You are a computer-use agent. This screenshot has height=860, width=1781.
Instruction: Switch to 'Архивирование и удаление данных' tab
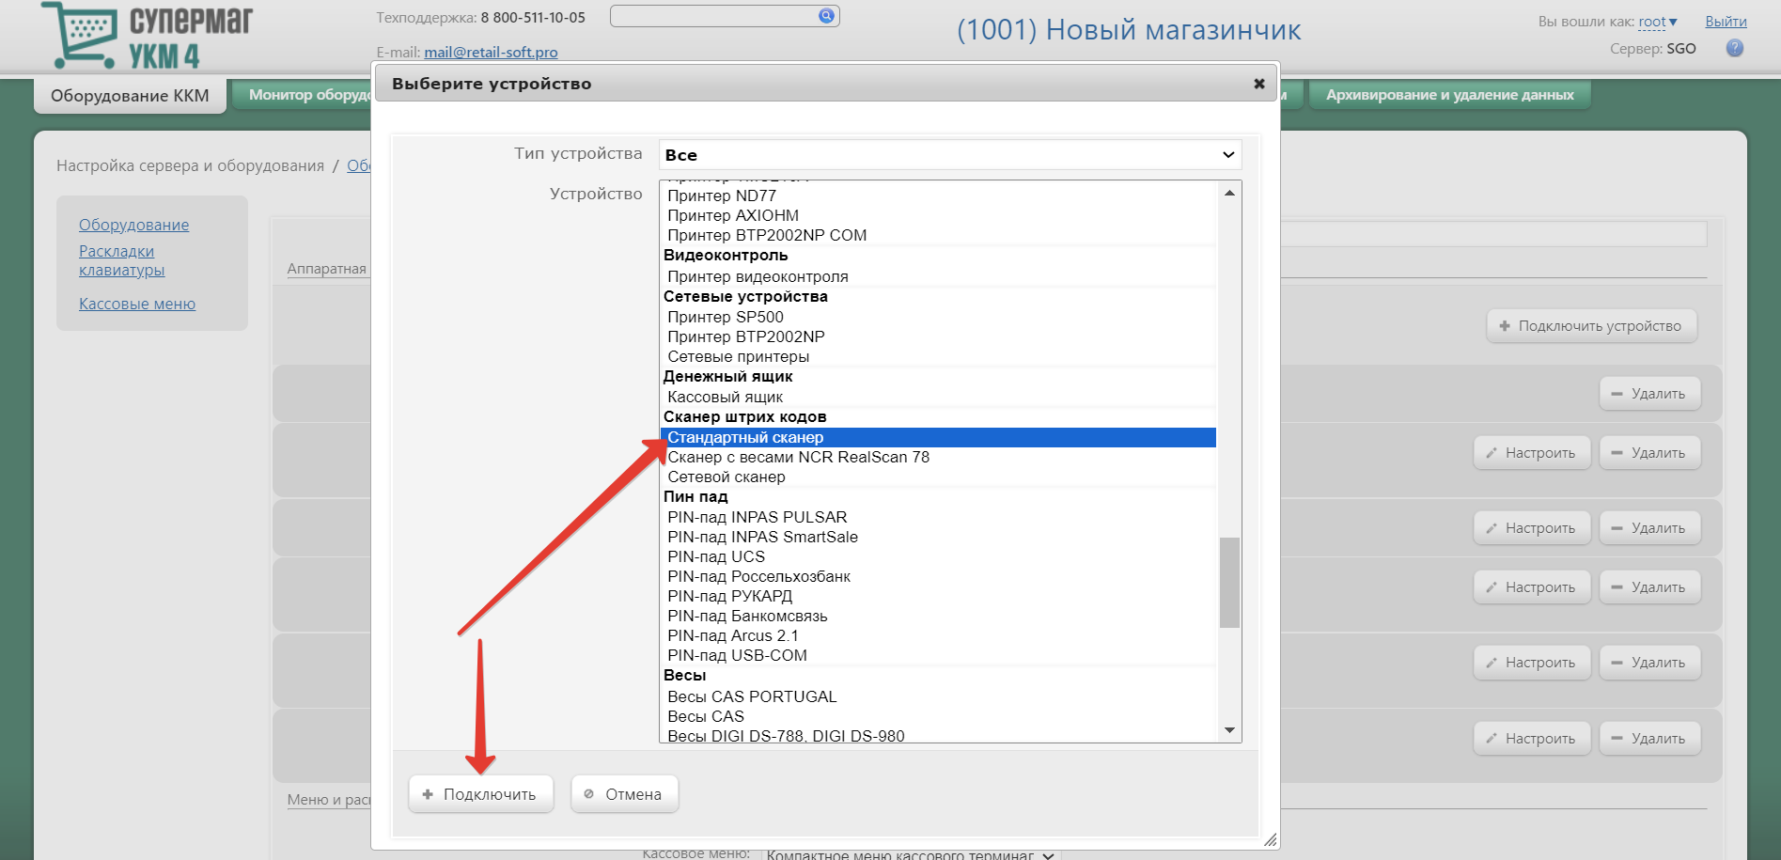[x=1449, y=95]
